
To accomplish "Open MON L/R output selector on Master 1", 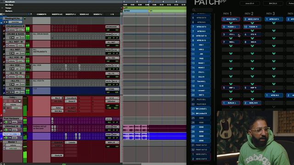I will point(112,143).
